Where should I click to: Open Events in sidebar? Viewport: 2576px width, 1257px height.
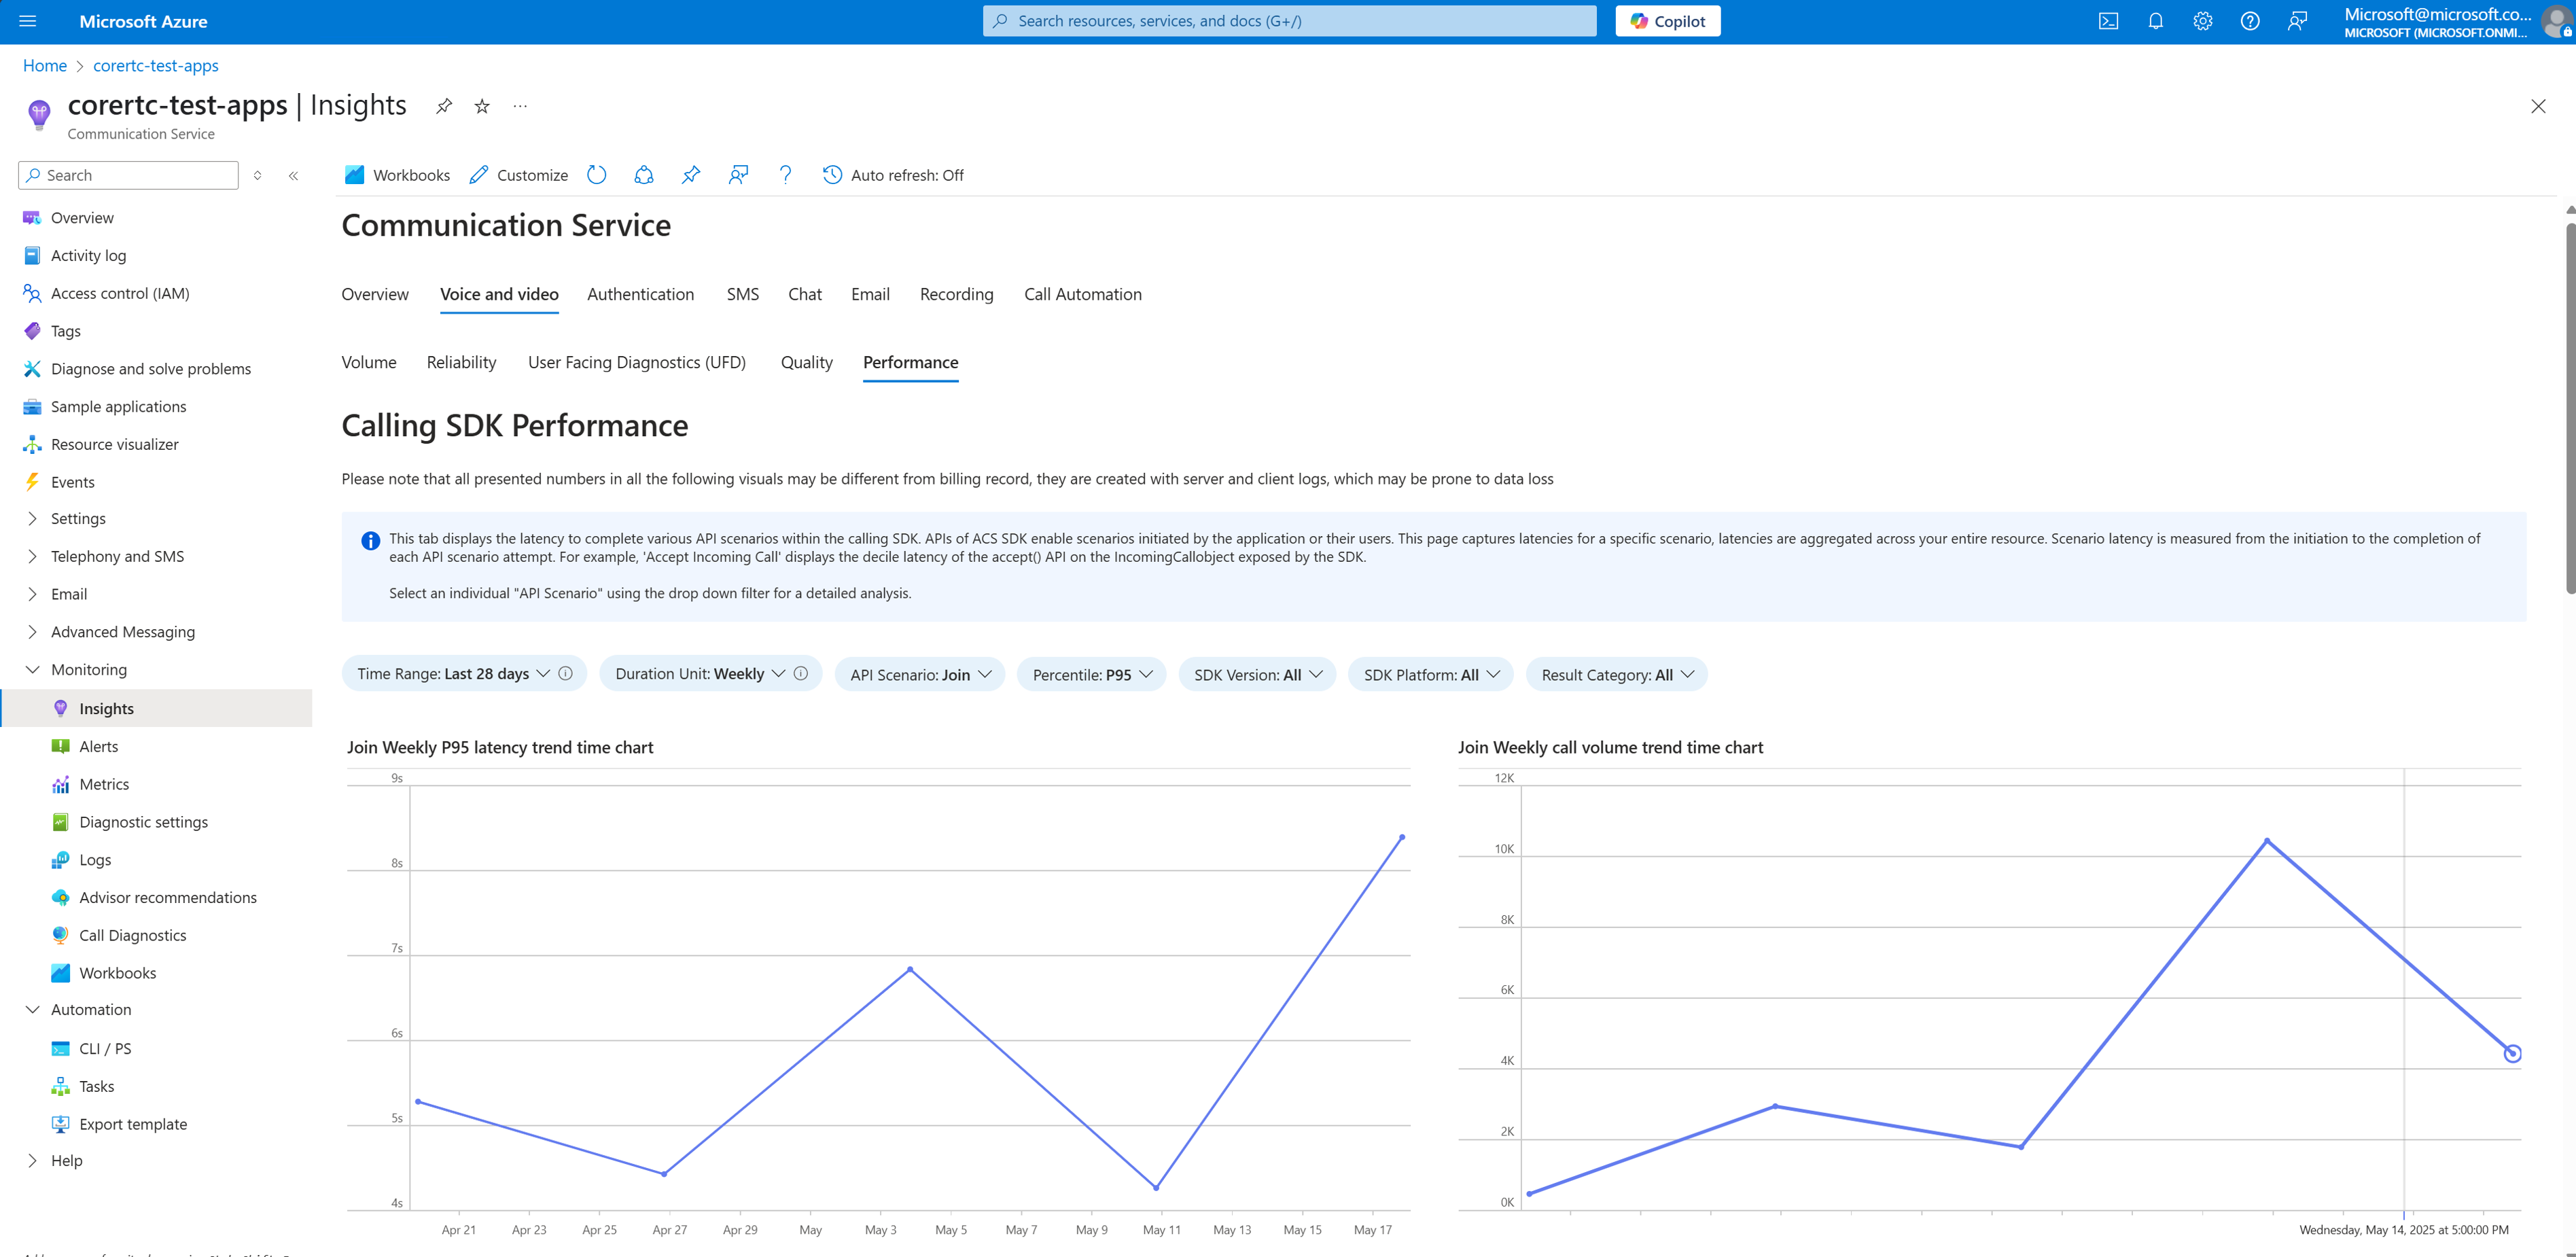pyautogui.click(x=72, y=482)
